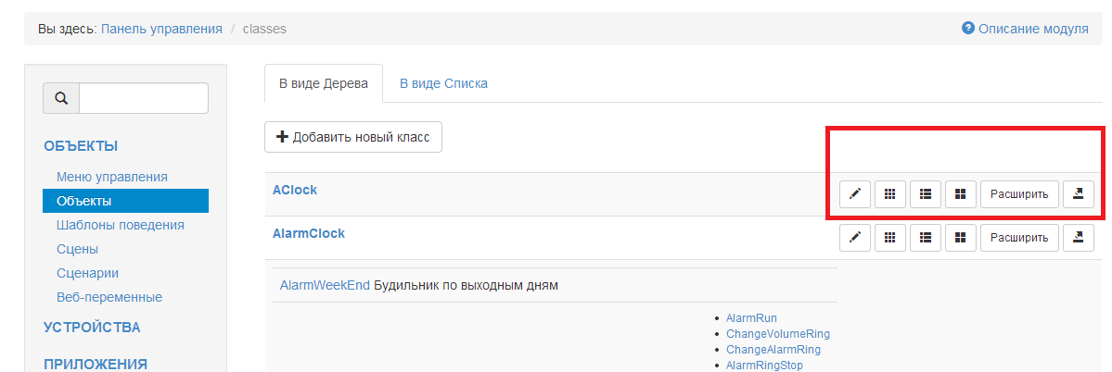This screenshot has height=372, width=1112.
Task: Open Сценарии in the sidebar menu
Action: click(87, 273)
